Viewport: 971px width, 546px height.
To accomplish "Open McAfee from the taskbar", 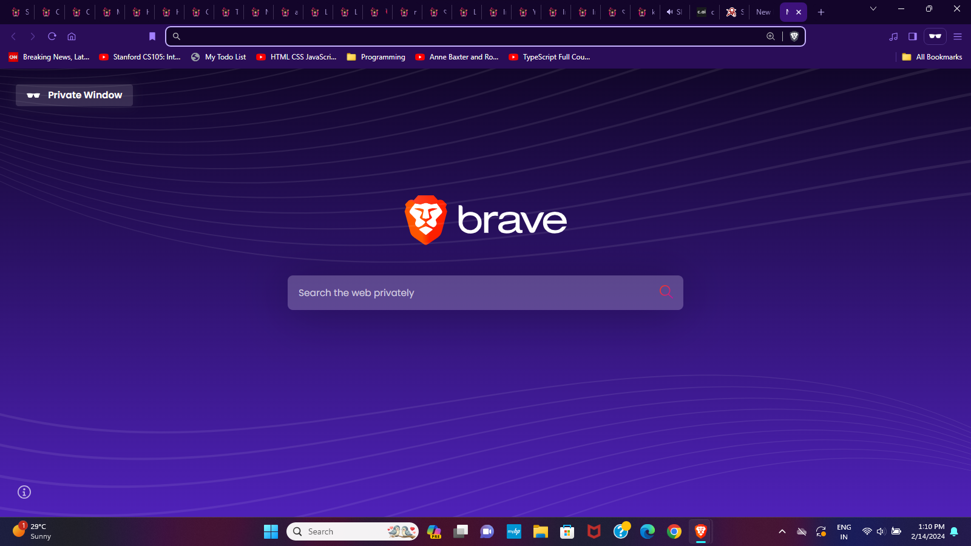I will click(594, 531).
